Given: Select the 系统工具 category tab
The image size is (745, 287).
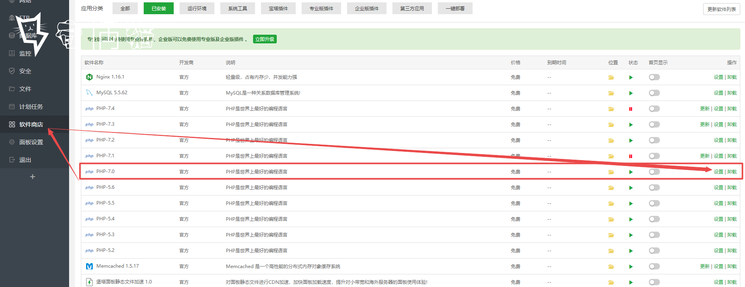Looking at the screenshot, I should click(x=238, y=8).
